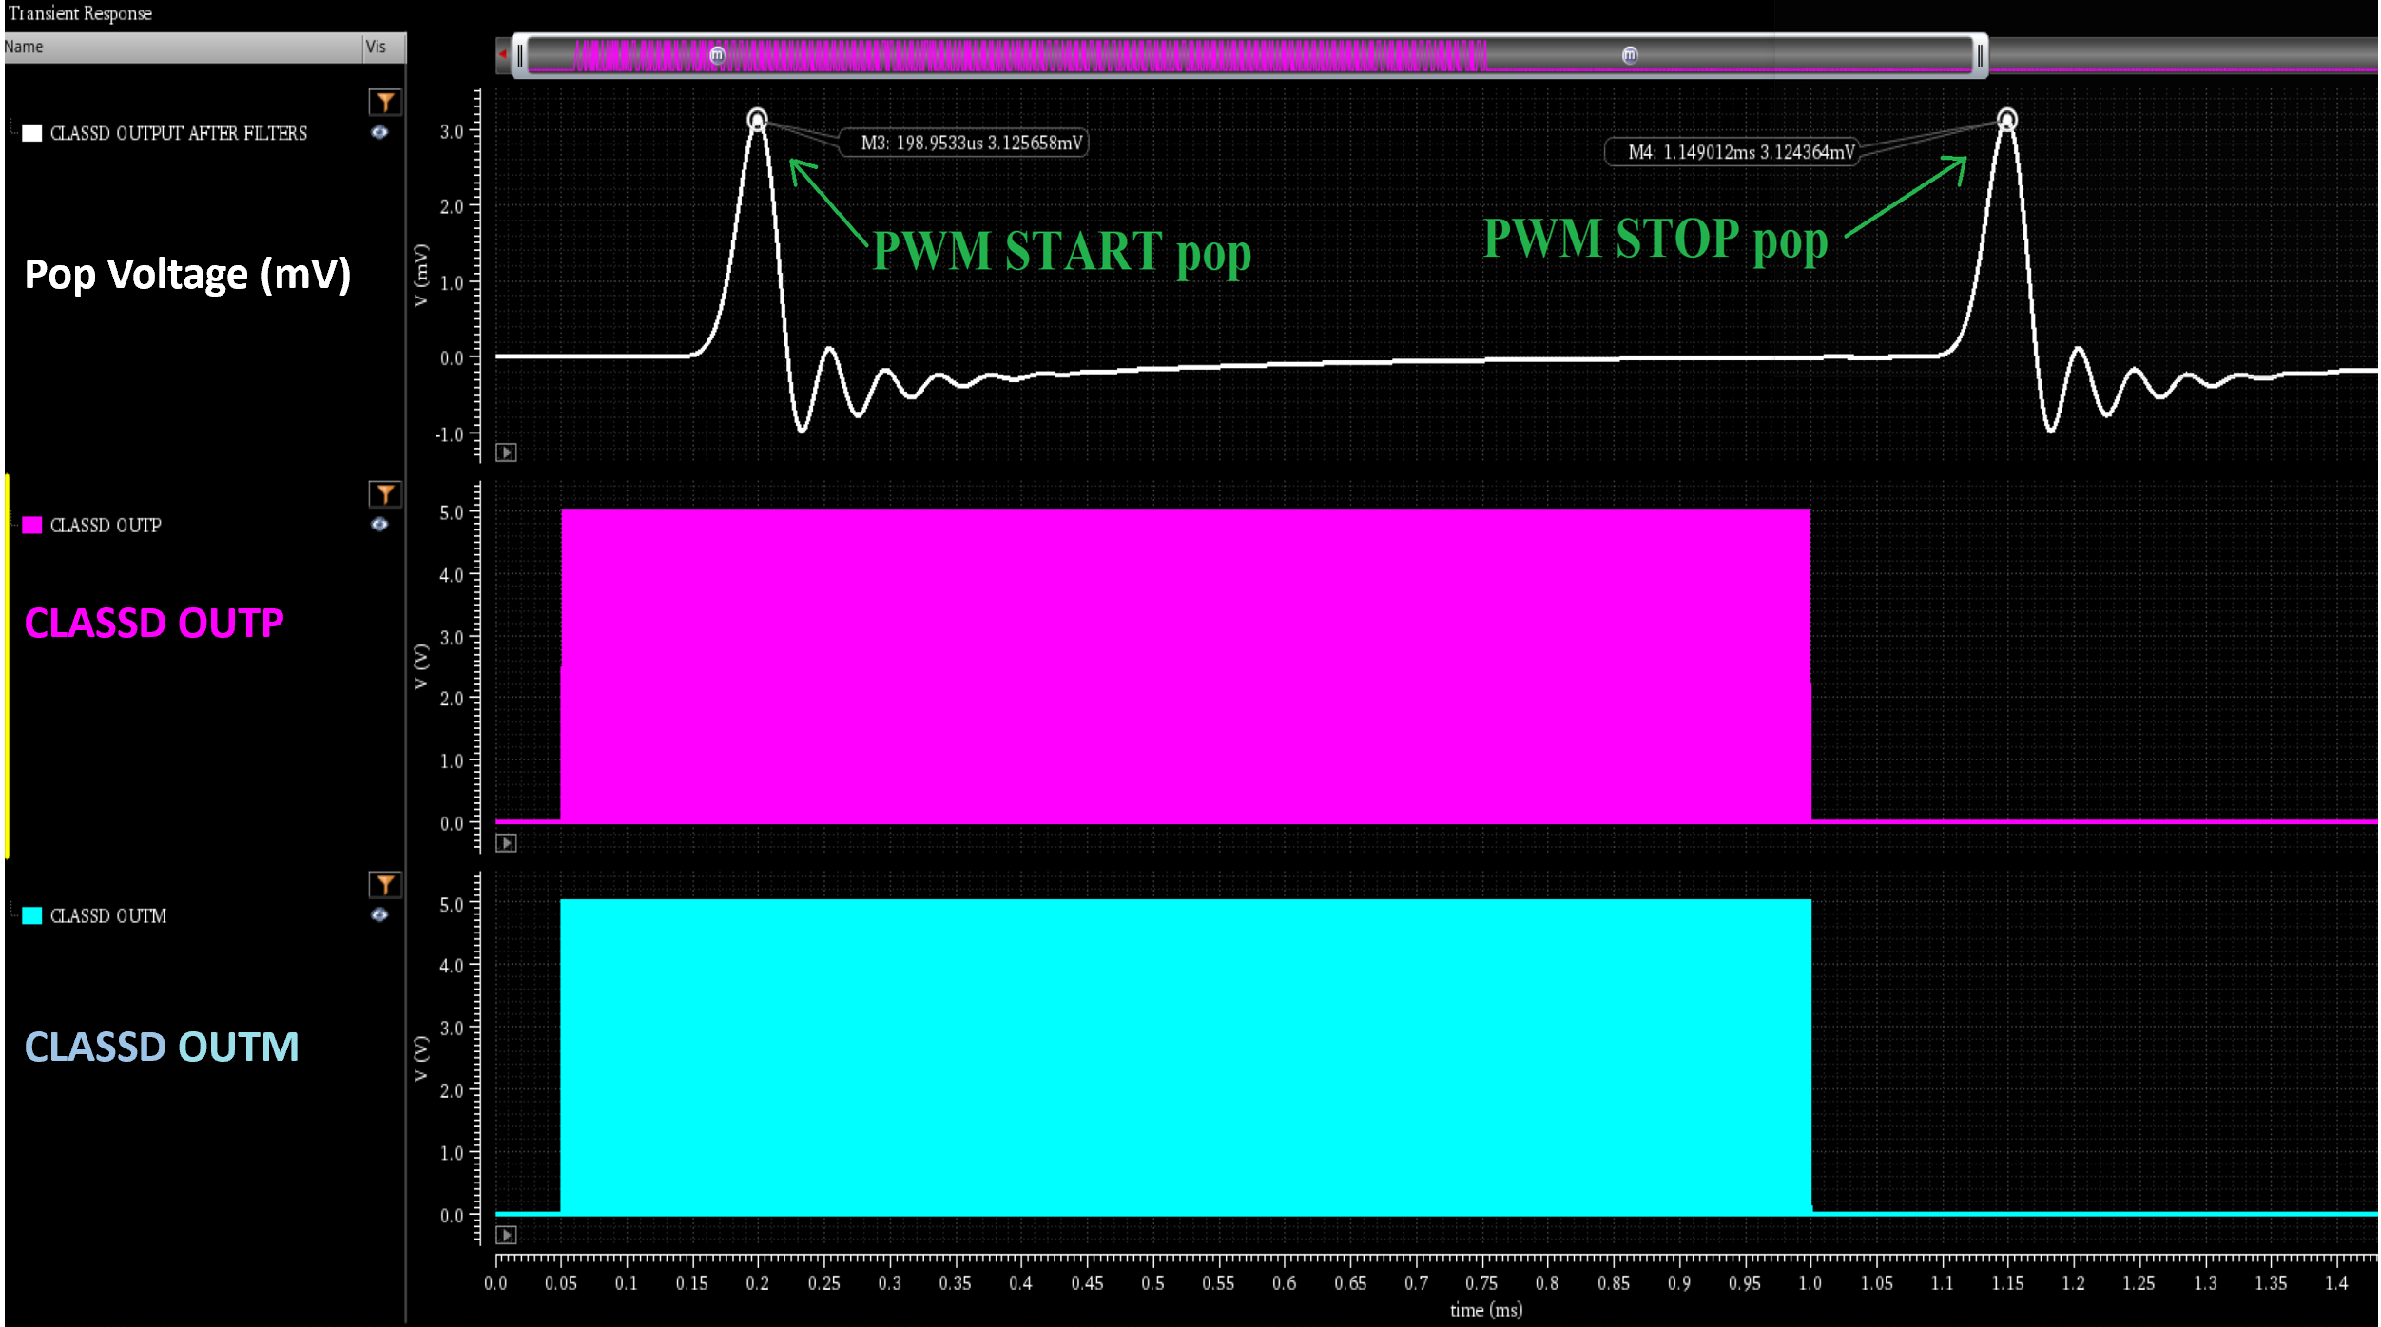2381x1327 pixels.
Task: Click the filter funnel icon for CLASSD OUTM strip
Action: (384, 883)
